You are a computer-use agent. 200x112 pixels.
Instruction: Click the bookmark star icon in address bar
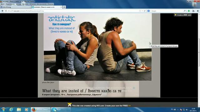140,11
